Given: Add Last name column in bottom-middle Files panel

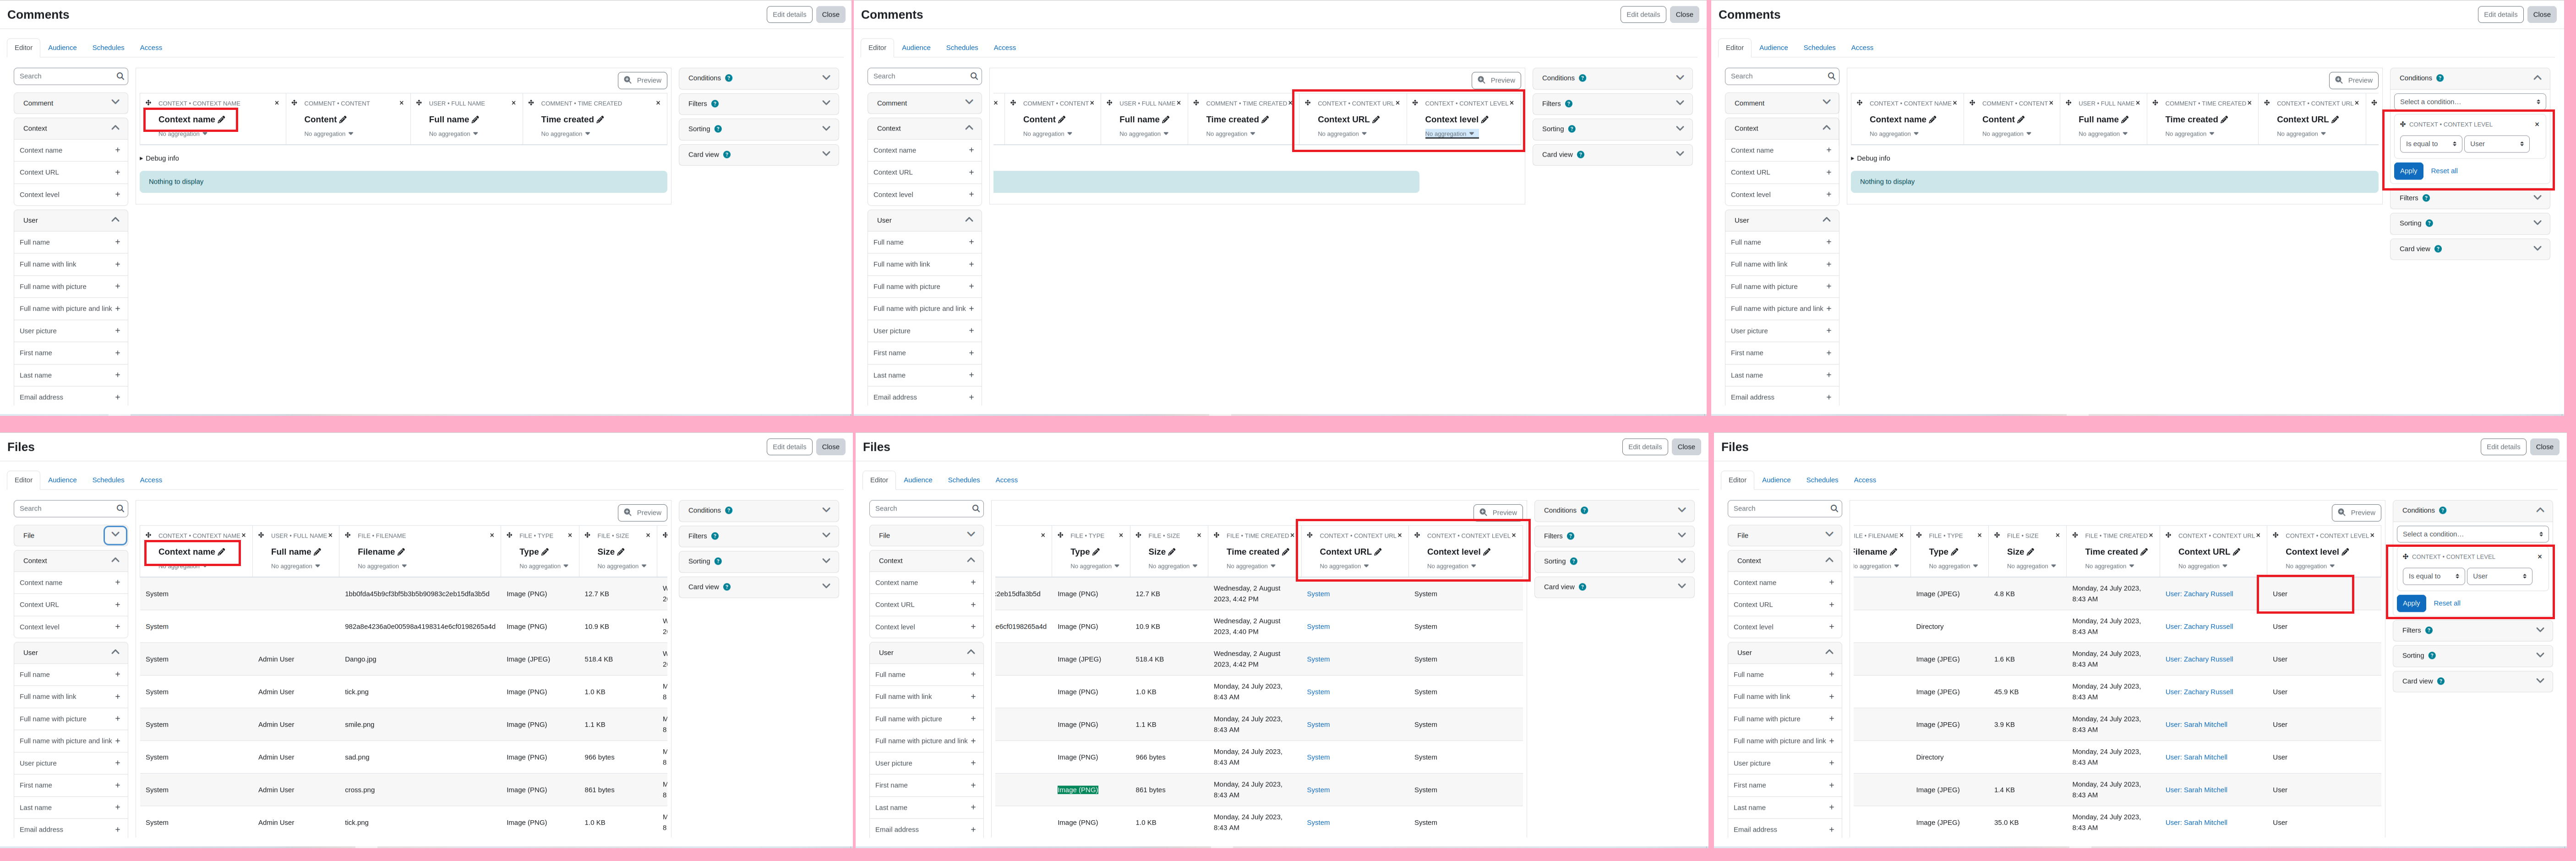Looking at the screenshot, I should point(973,807).
